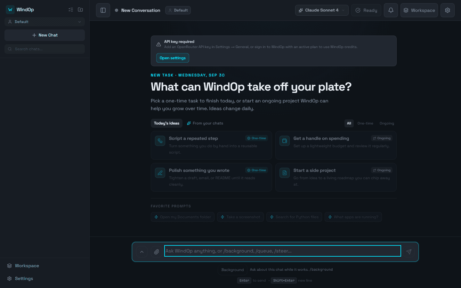Open the Default profile dropdown in sidebar
Screen dimensions: 461x288
coord(44,22)
